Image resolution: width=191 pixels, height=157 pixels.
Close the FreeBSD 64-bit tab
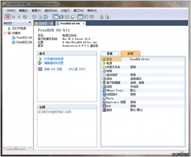point(84,24)
